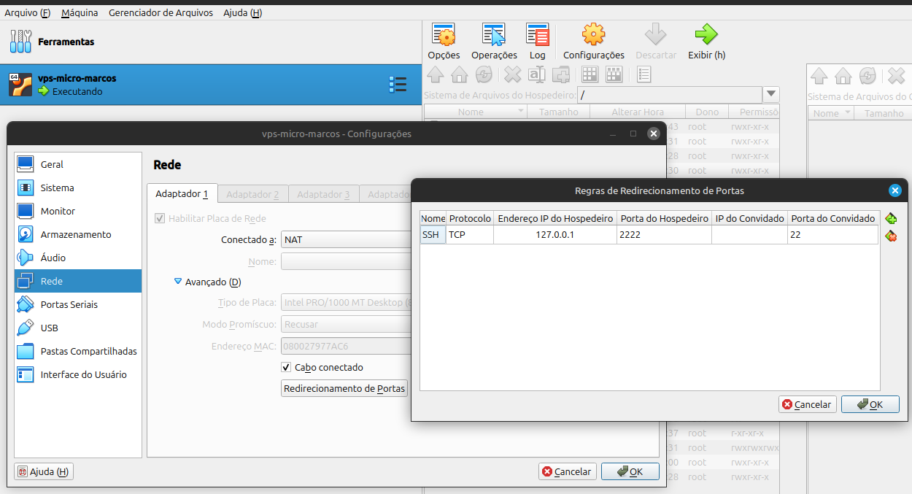Click the Ferramentas tools icon
Image resolution: width=912 pixels, height=494 pixels.
pyautogui.click(x=20, y=42)
